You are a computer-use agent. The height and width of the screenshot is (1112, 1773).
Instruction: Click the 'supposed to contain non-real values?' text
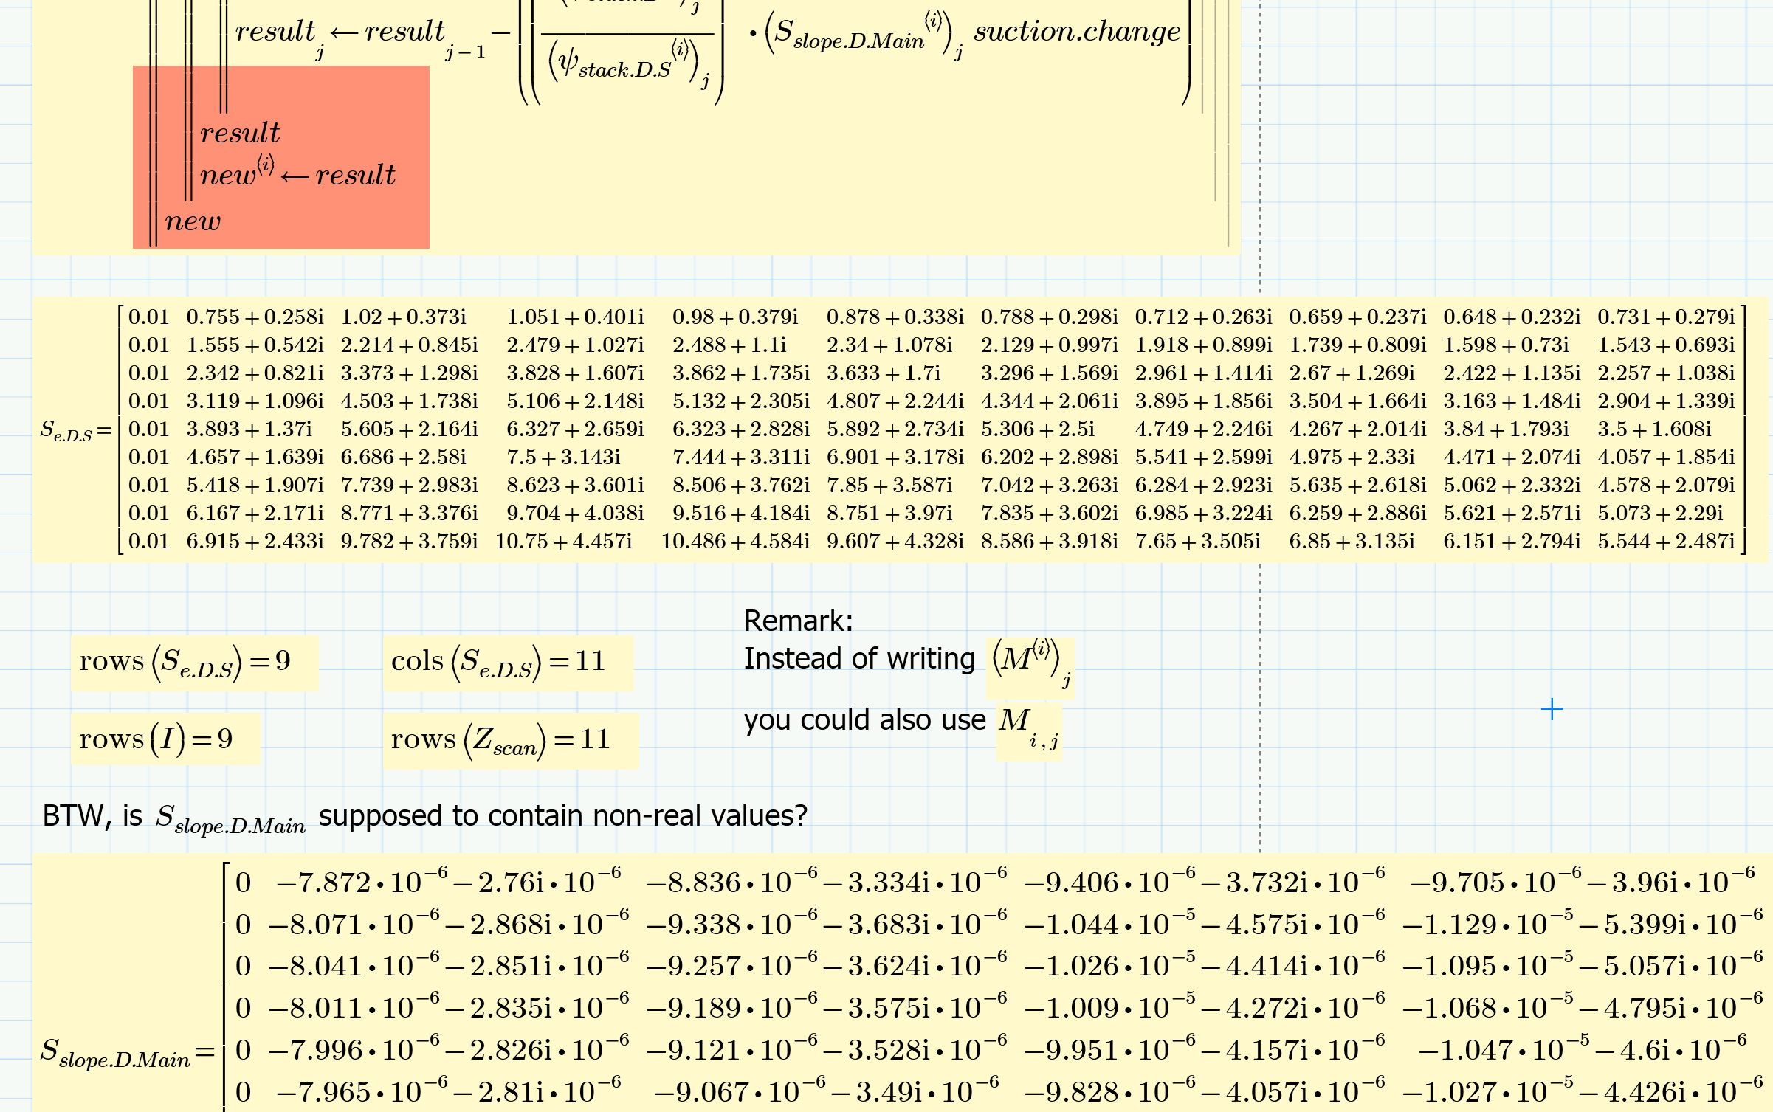pyautogui.click(x=562, y=816)
